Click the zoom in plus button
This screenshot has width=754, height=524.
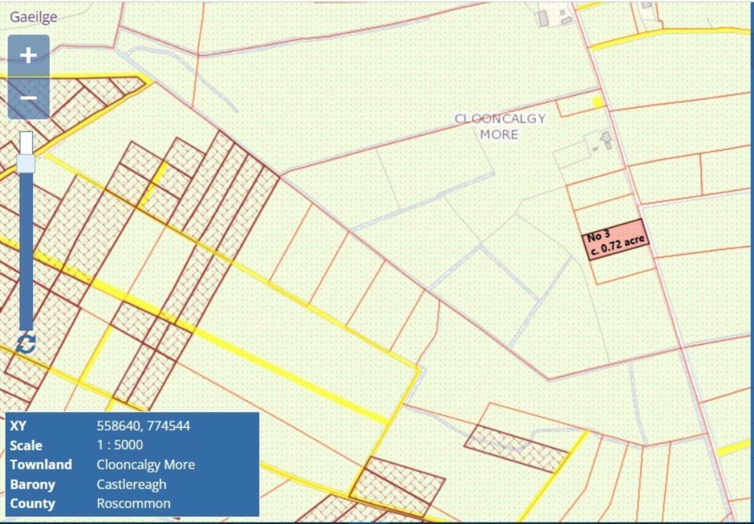[x=28, y=55]
